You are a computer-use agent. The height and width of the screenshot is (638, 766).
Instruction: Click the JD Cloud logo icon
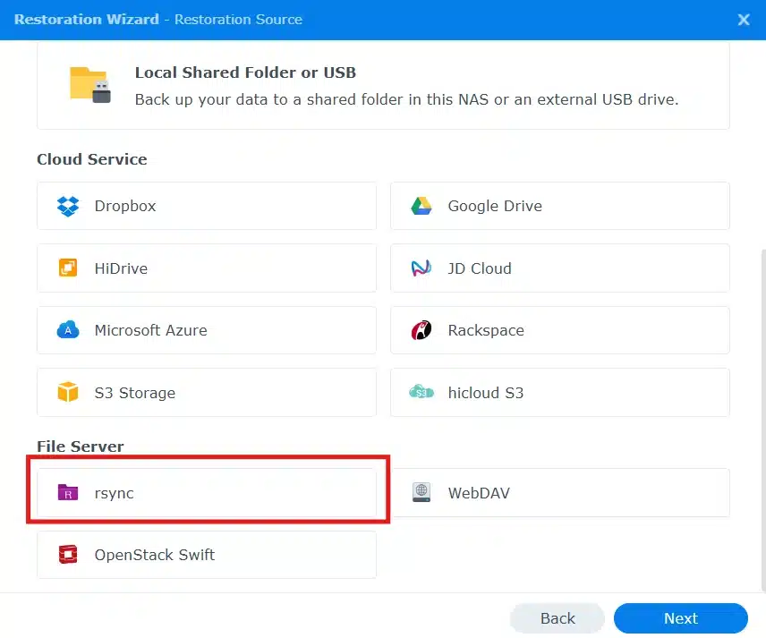(421, 268)
